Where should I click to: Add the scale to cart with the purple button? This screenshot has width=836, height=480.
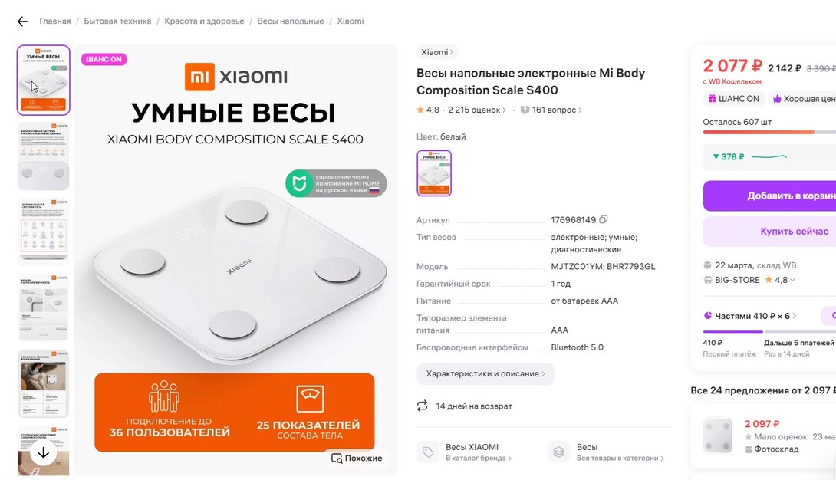(770, 196)
